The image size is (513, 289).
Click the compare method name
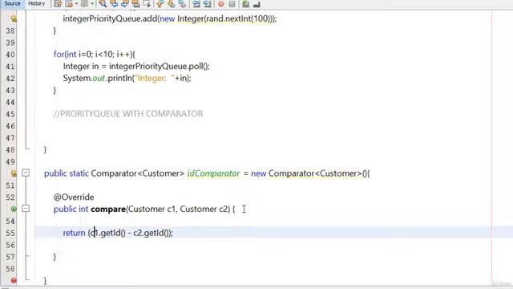tap(108, 209)
